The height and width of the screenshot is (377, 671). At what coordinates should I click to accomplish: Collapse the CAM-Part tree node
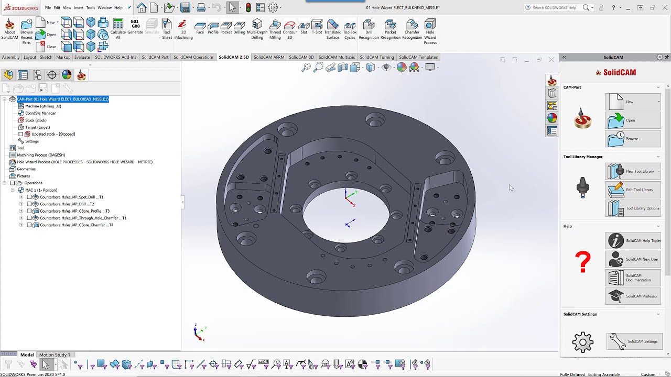5,99
